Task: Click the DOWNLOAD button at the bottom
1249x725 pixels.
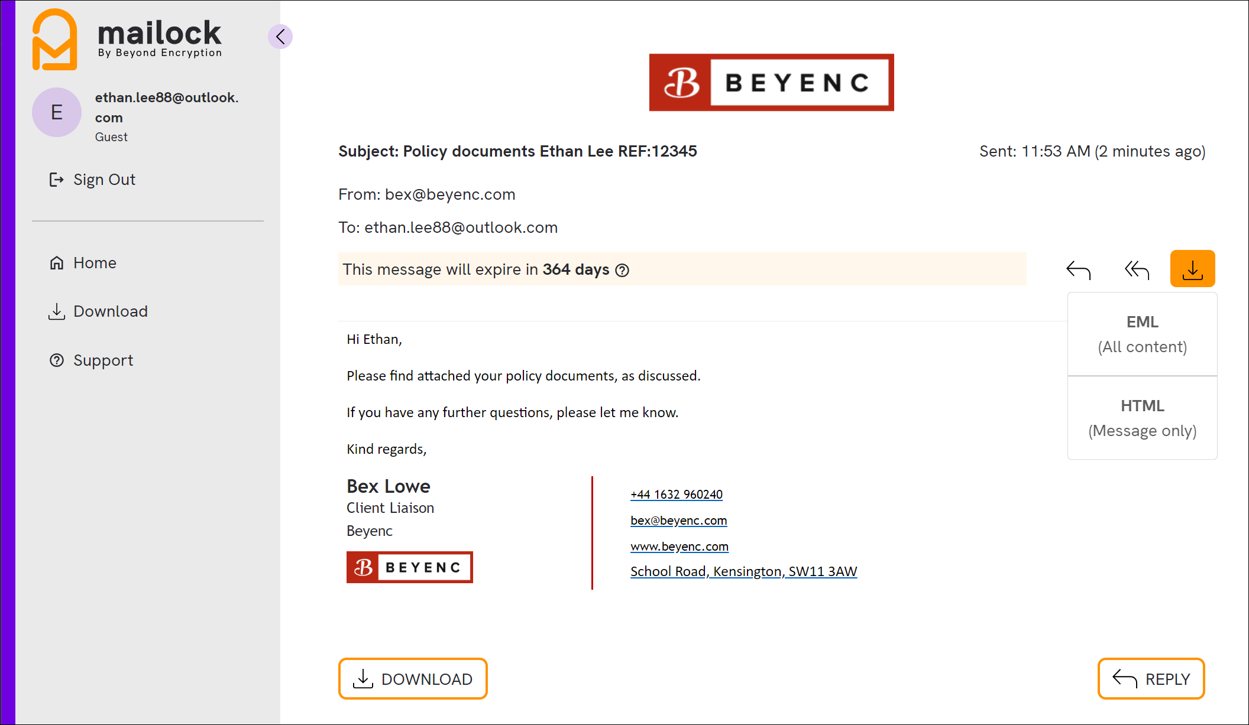Action: pyautogui.click(x=413, y=679)
